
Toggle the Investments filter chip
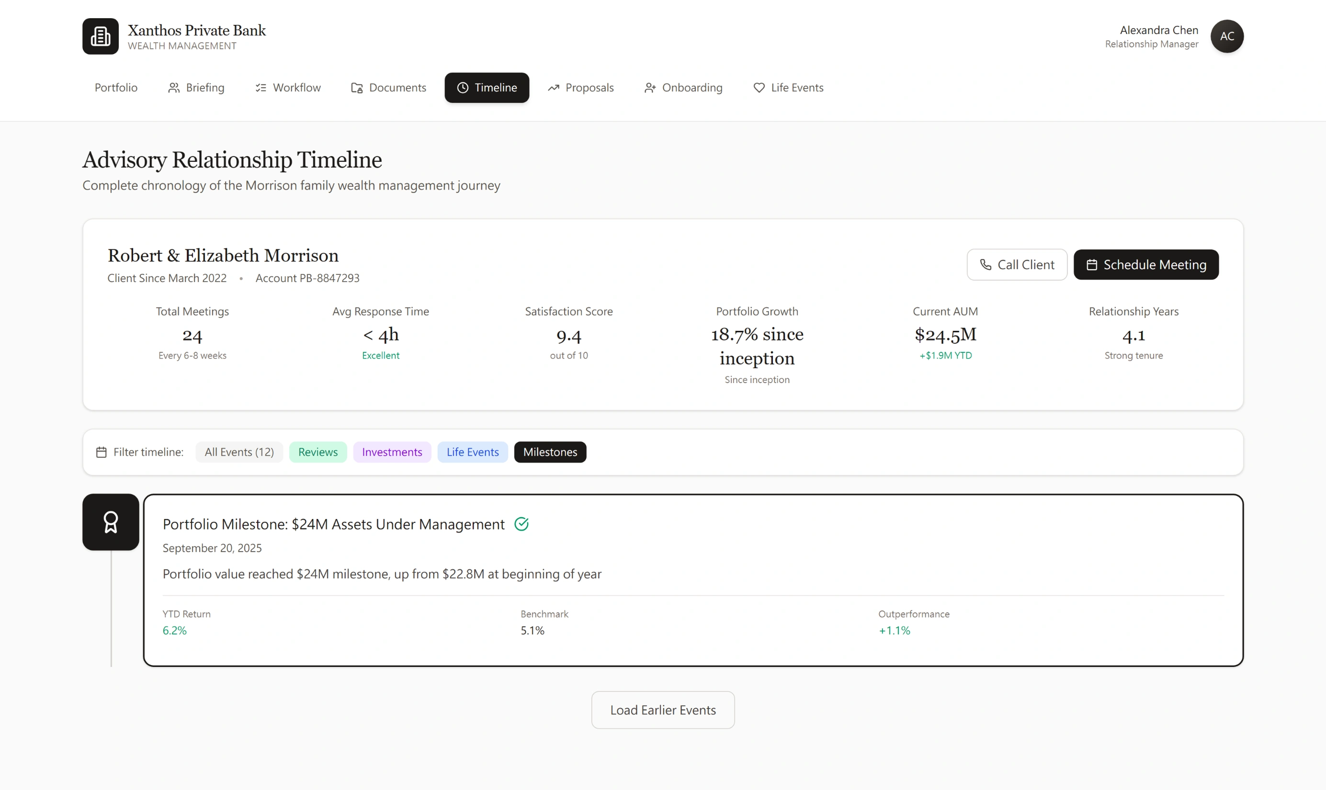click(392, 451)
